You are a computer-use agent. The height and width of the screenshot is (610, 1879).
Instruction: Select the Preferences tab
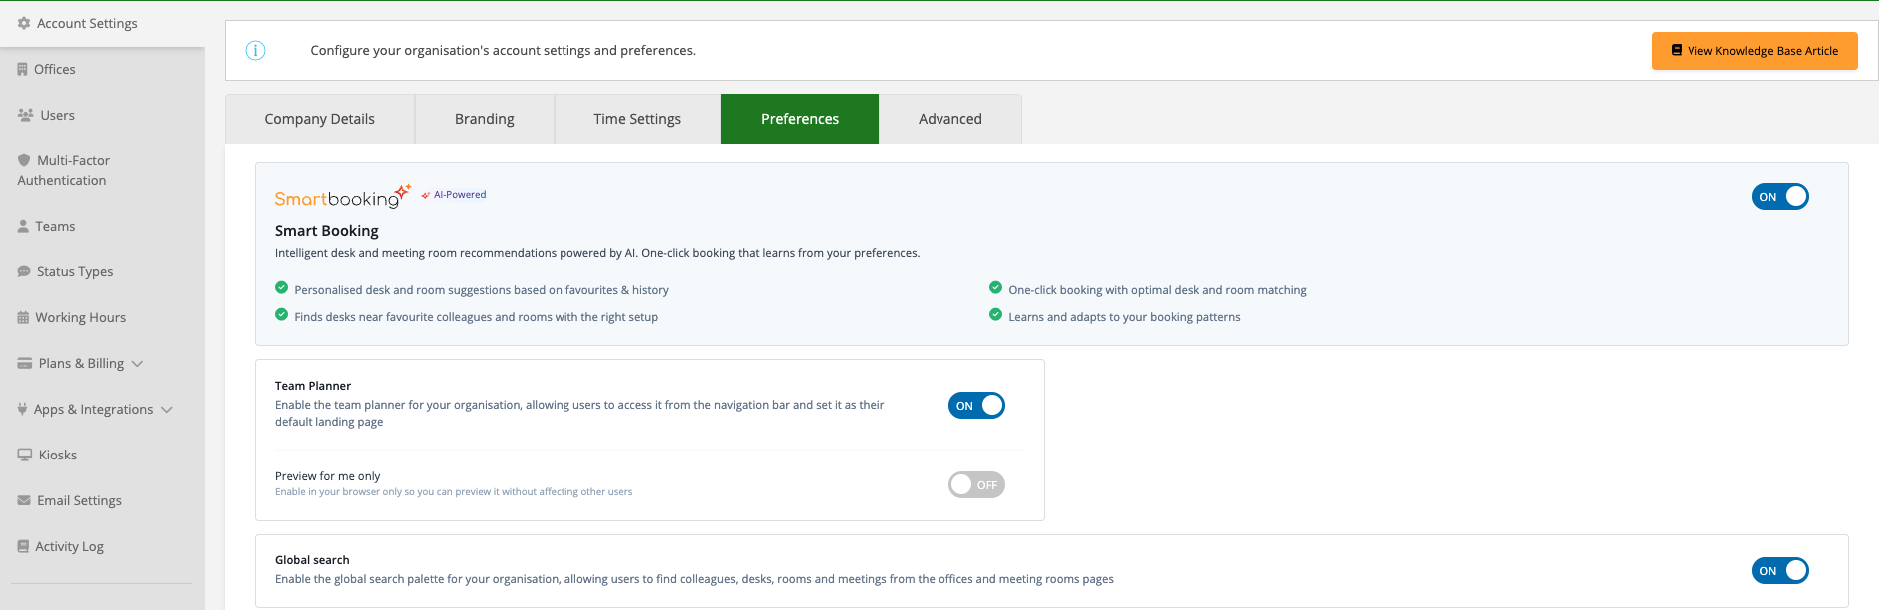click(800, 119)
